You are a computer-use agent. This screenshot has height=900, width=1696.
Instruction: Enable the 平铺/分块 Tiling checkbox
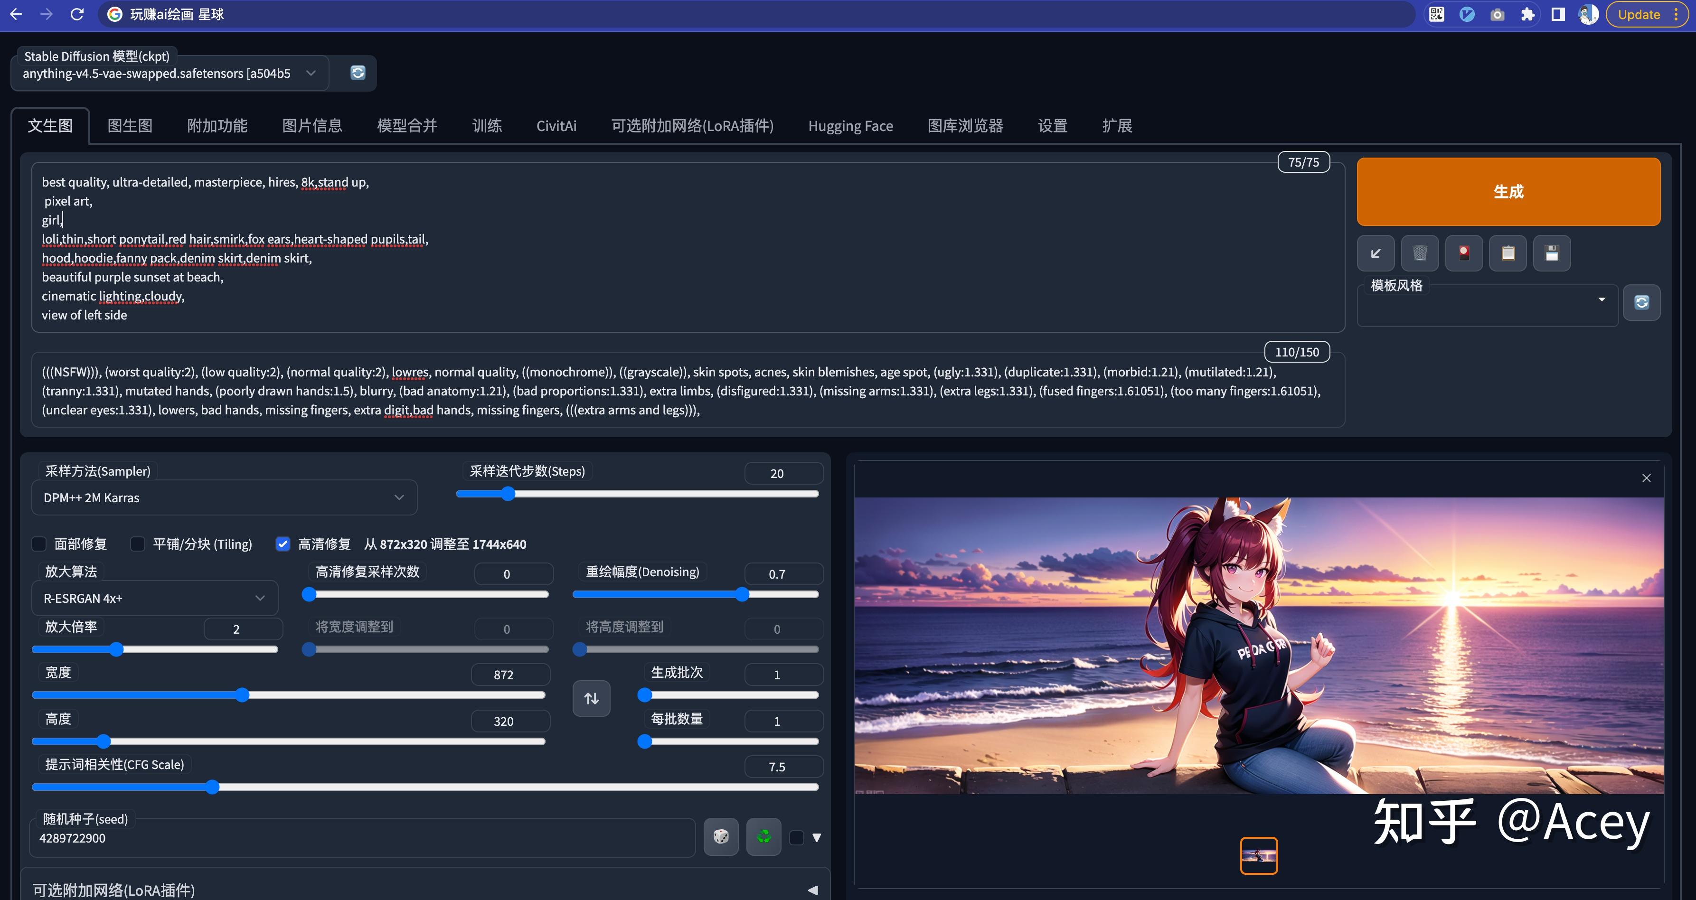[x=138, y=544]
